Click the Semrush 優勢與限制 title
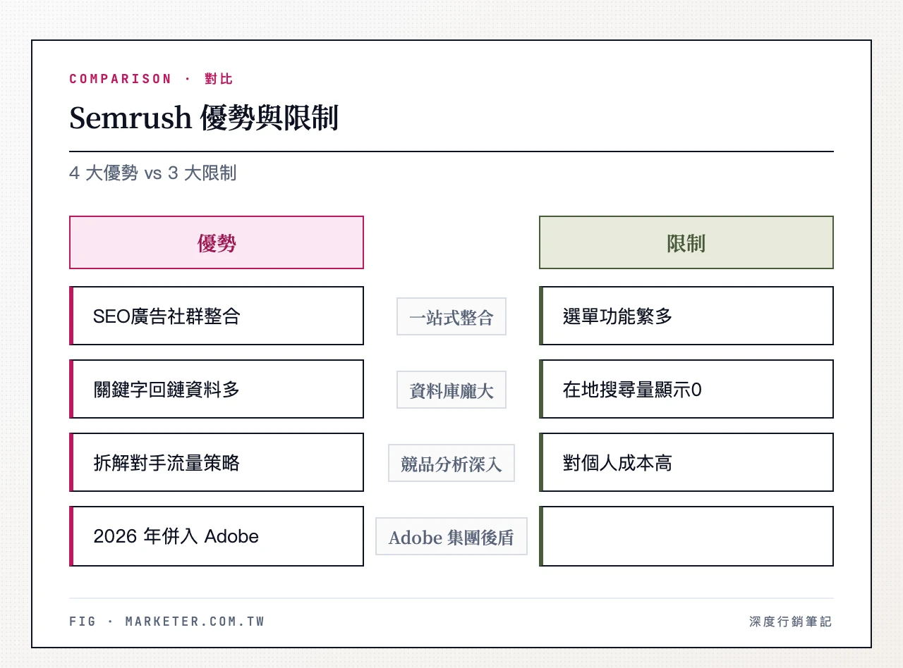The height and width of the screenshot is (668, 903). pos(204,118)
